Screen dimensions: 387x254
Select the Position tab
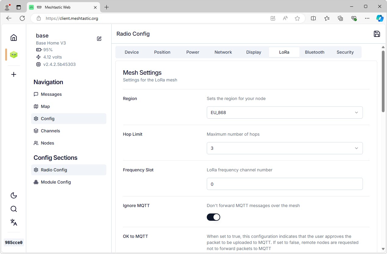click(162, 52)
